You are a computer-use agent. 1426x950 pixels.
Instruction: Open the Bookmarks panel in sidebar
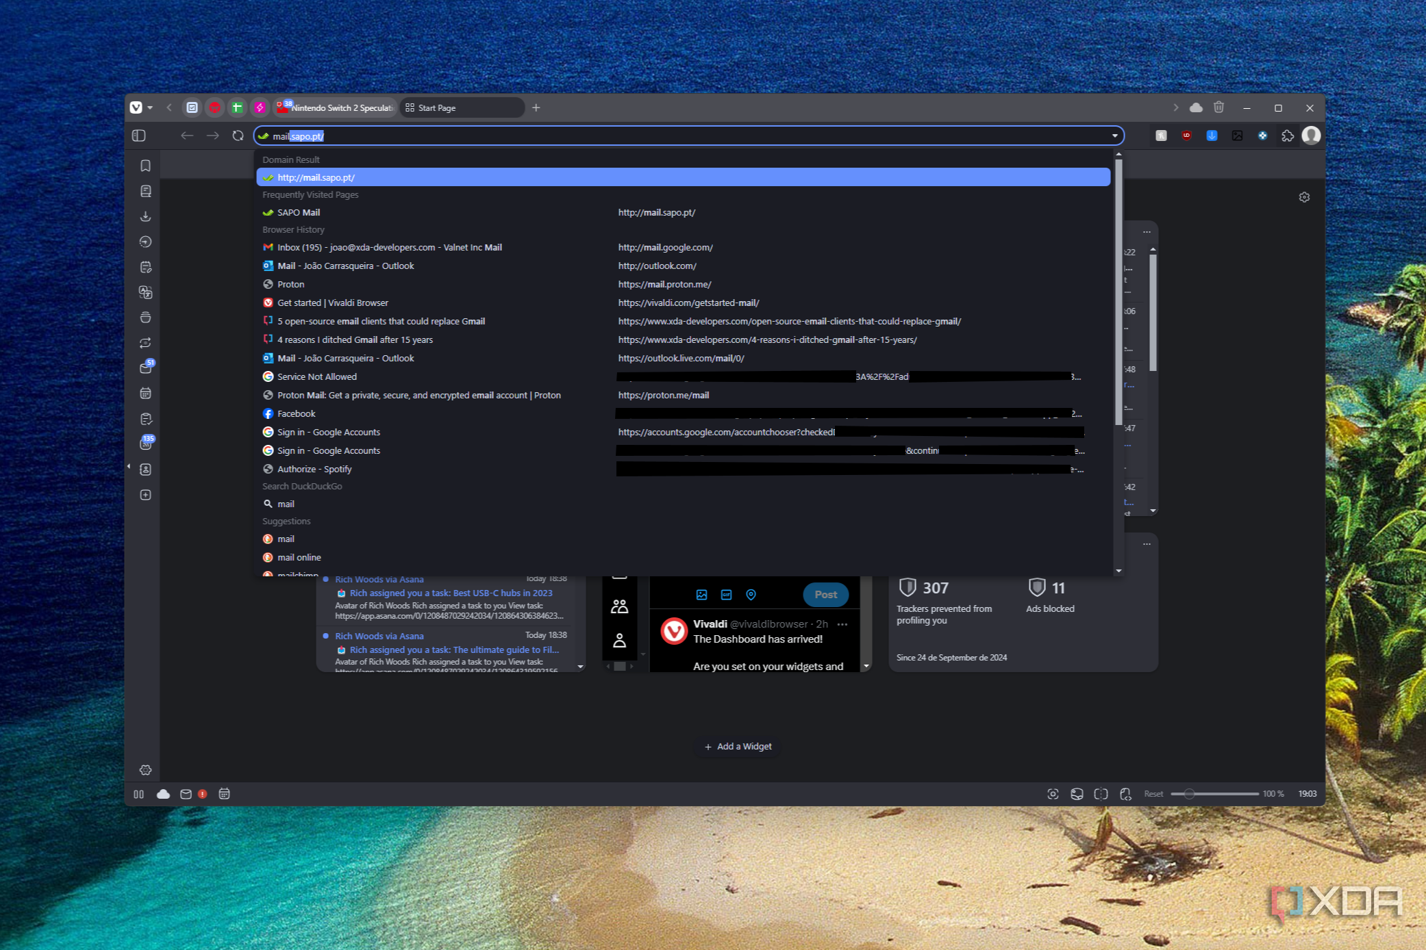(x=145, y=166)
